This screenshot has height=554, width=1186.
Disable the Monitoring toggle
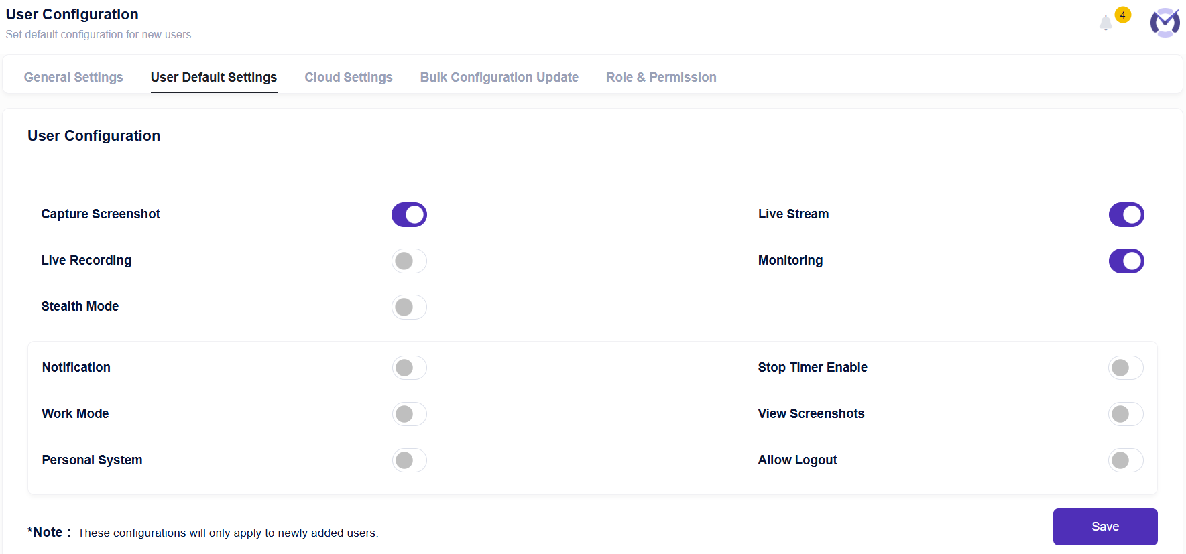[x=1126, y=261]
